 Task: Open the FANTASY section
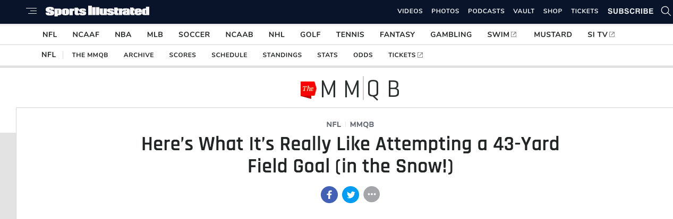[x=397, y=35]
